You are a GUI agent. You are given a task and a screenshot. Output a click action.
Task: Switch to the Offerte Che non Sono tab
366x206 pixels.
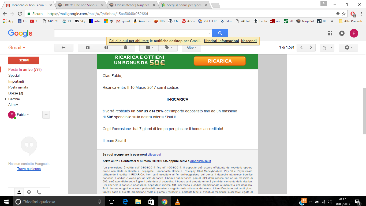pyautogui.click(x=80, y=5)
